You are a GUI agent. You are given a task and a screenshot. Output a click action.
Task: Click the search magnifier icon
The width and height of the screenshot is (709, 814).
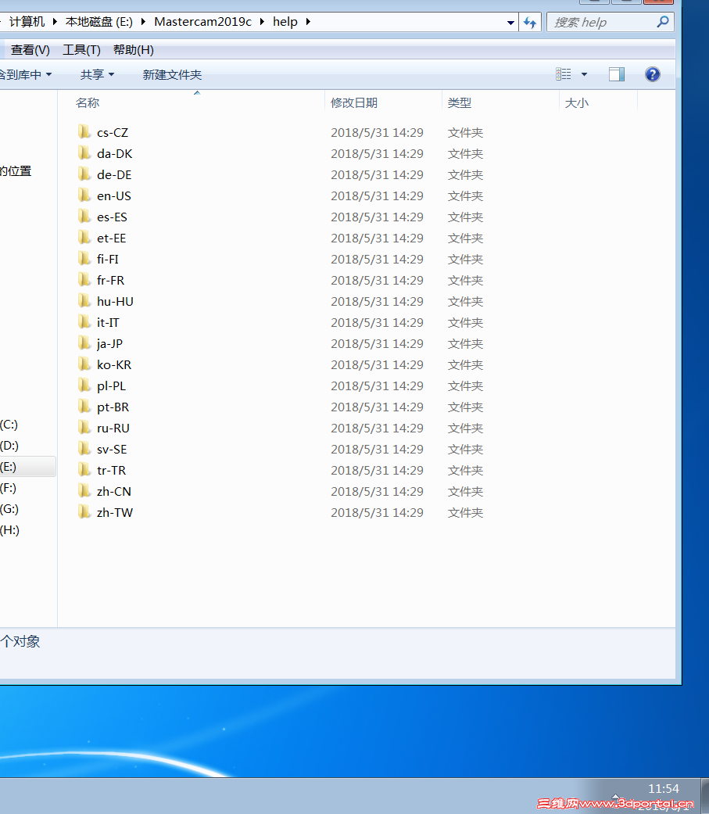pos(663,22)
